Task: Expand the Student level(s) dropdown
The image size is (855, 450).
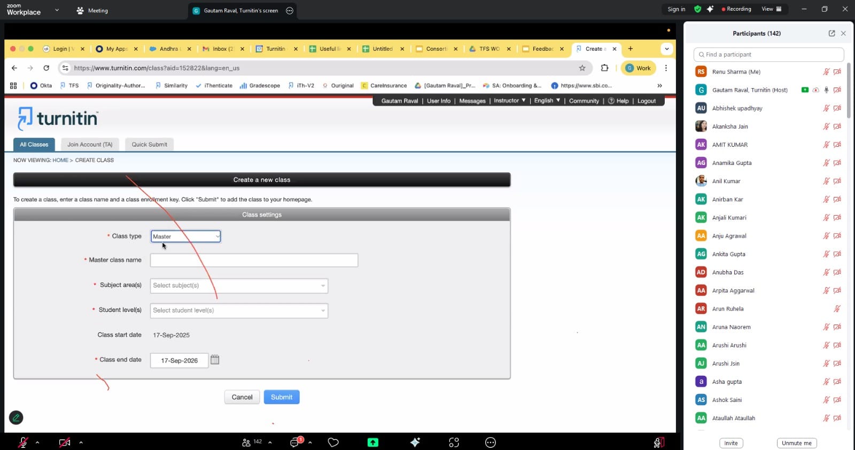Action: (x=239, y=311)
